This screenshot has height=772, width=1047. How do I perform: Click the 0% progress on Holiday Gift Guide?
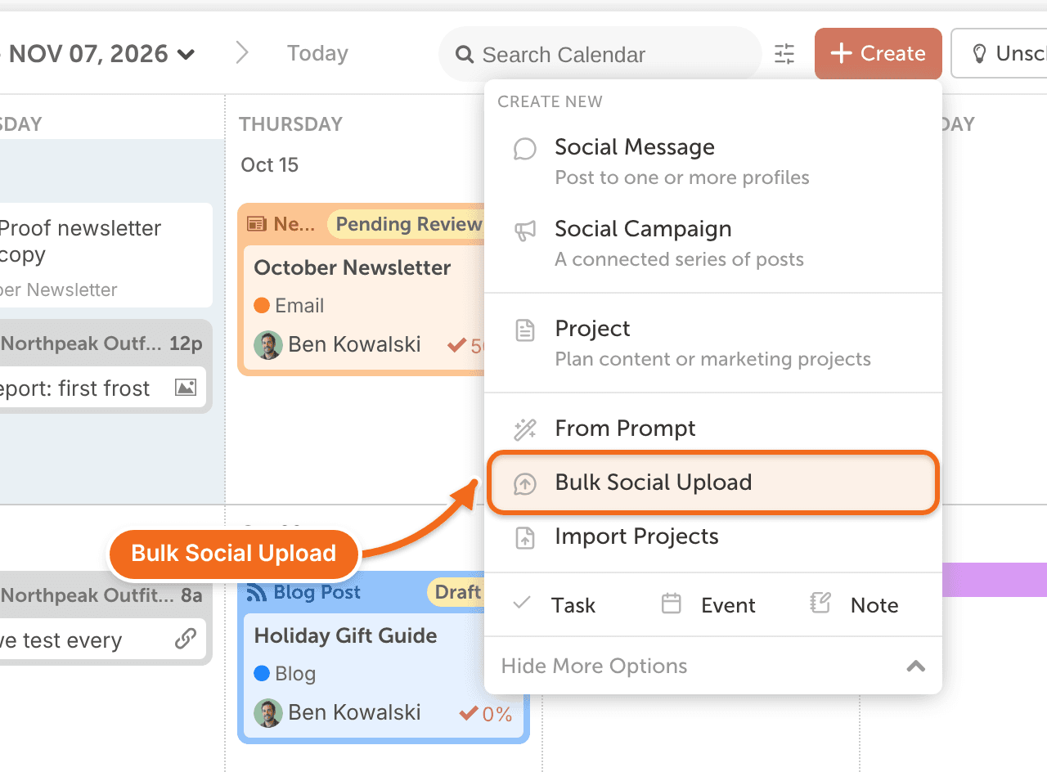pyautogui.click(x=487, y=714)
